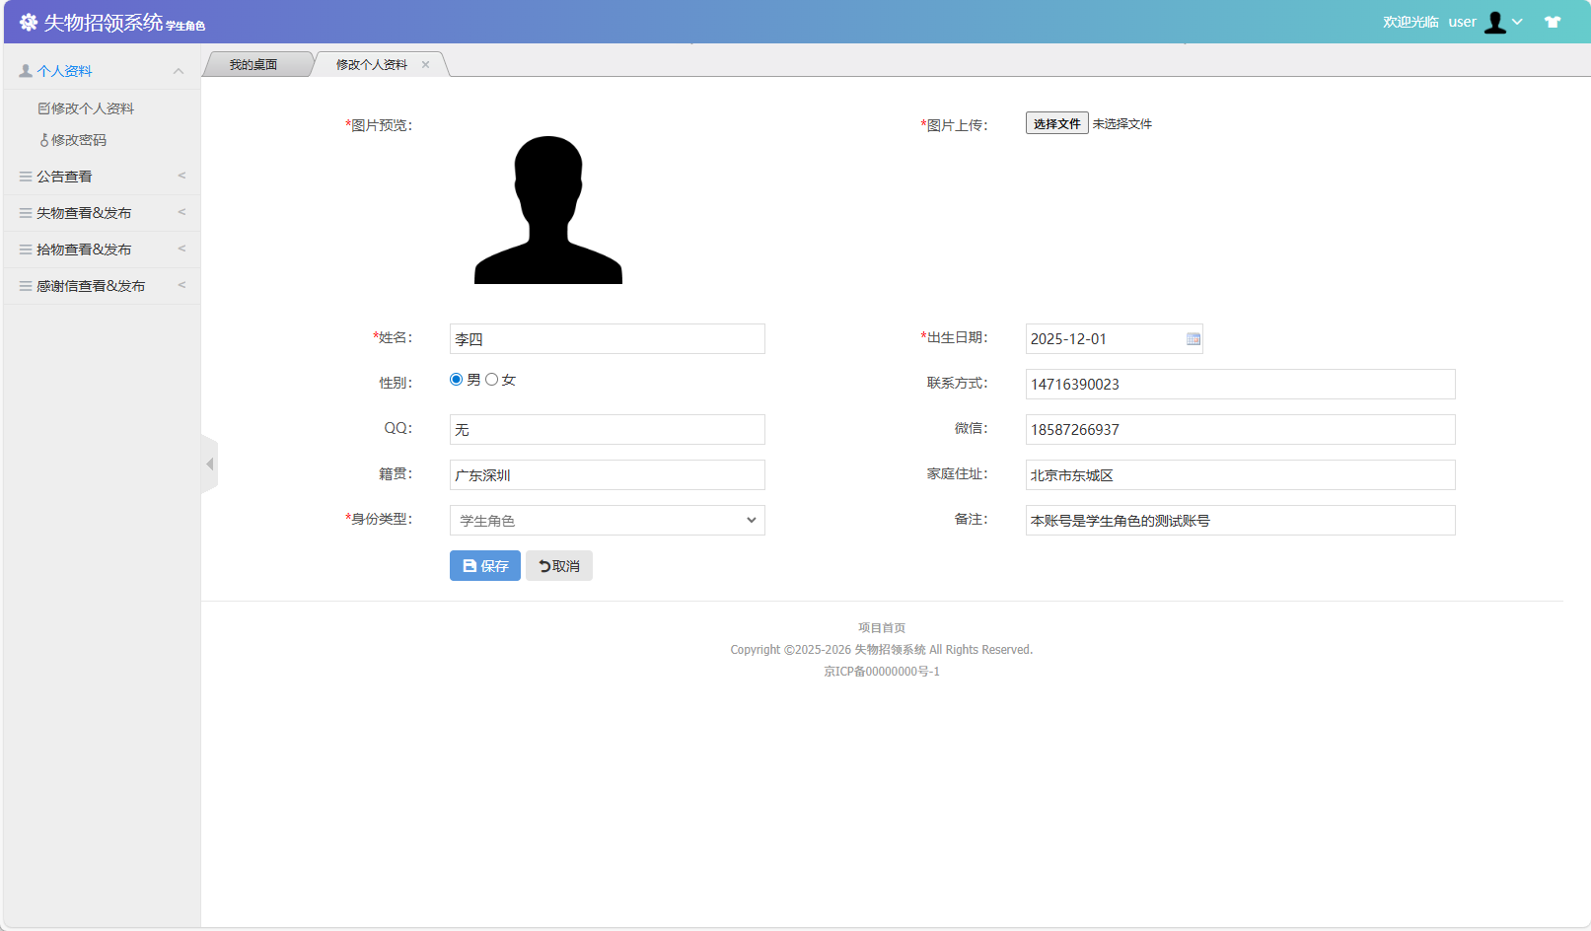Click the 失物招领系统 logo icon
The height and width of the screenshot is (931, 1591).
pos(27,21)
